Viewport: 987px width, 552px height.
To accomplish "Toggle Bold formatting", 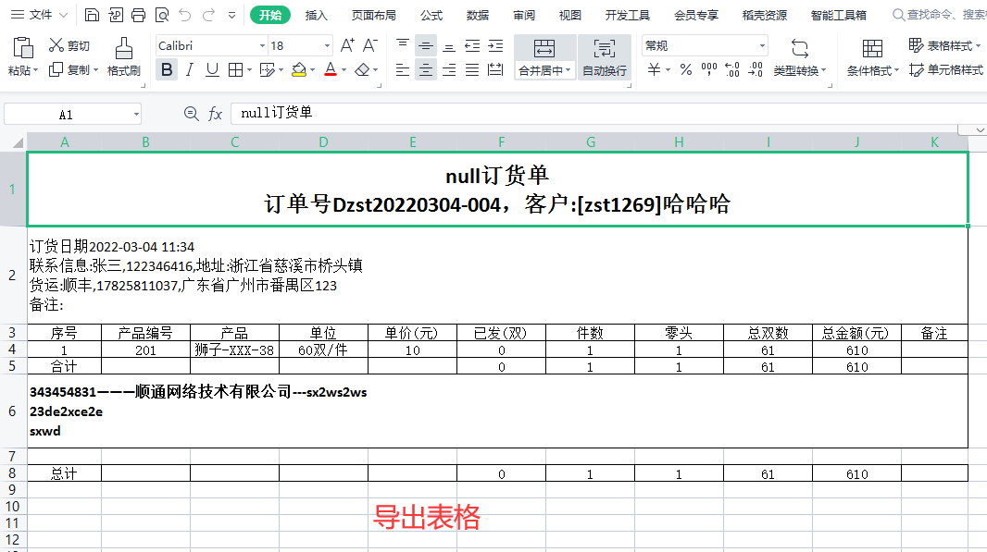I will coord(166,69).
